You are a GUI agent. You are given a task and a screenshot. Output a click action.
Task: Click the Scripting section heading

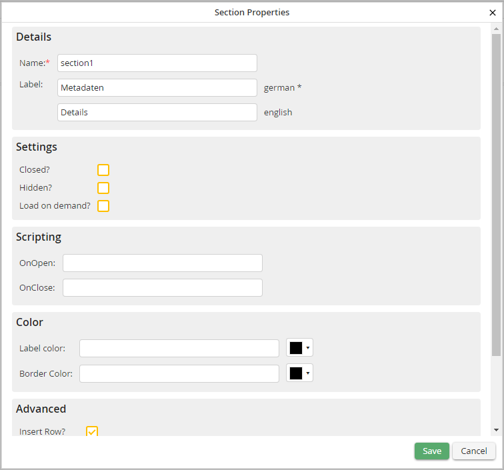tap(39, 237)
